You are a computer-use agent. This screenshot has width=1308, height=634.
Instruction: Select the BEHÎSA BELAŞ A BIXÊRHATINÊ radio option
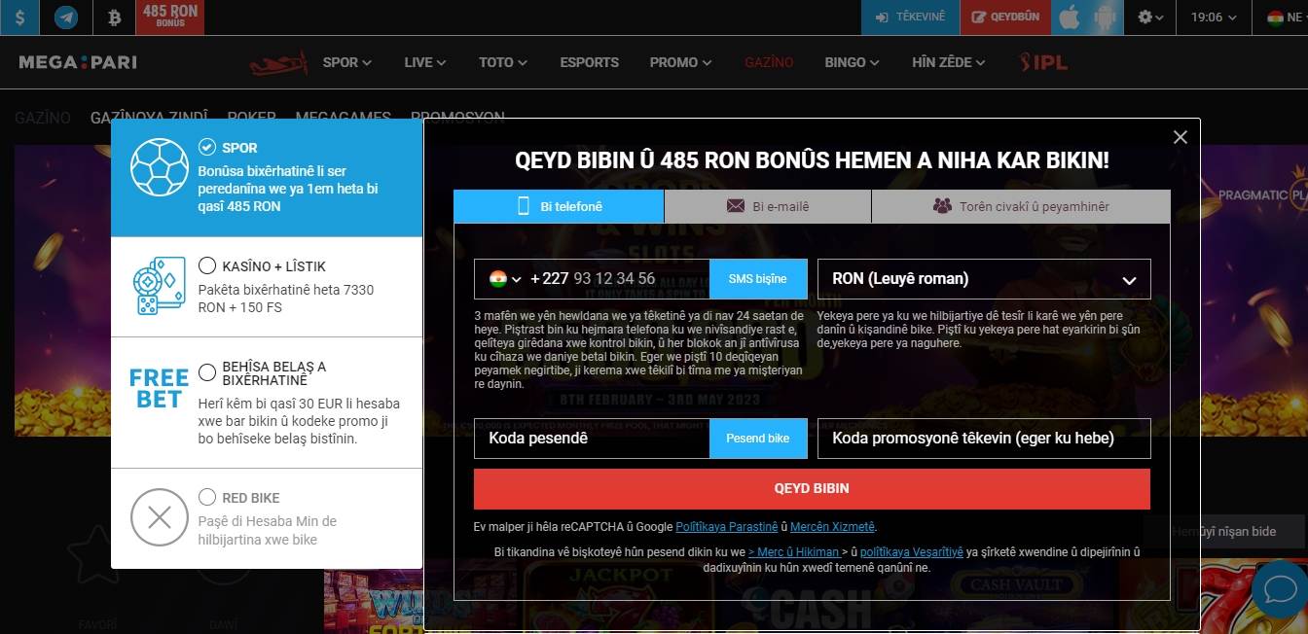click(x=206, y=372)
